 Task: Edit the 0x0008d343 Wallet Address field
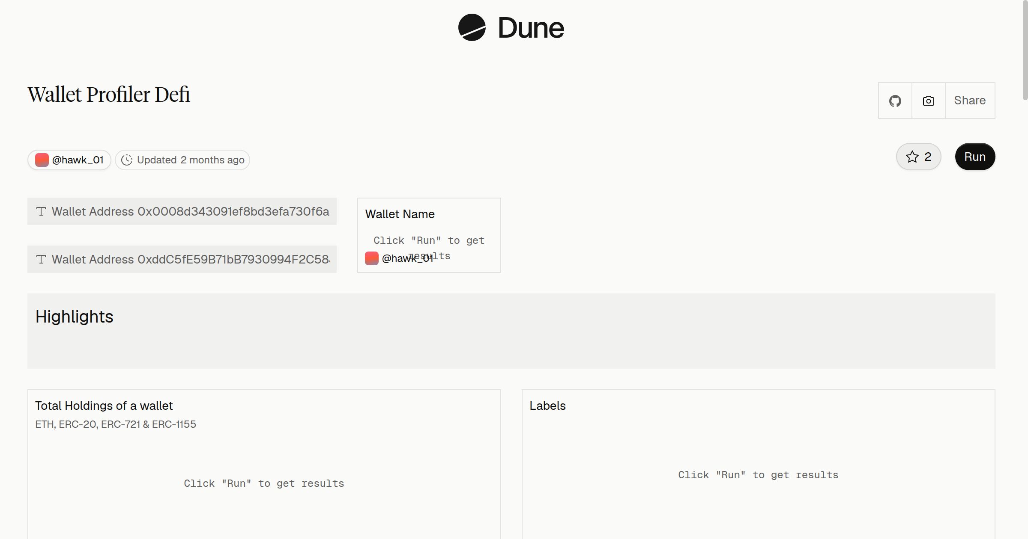click(x=182, y=211)
